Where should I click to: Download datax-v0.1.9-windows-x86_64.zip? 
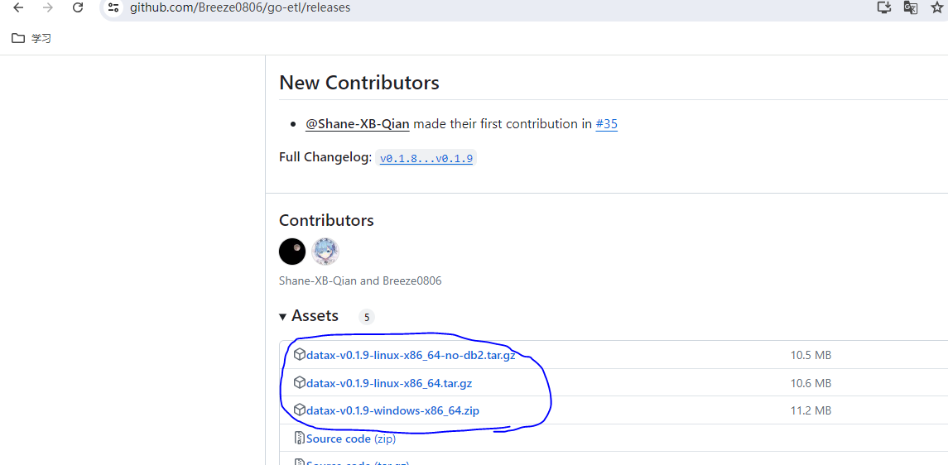point(393,410)
